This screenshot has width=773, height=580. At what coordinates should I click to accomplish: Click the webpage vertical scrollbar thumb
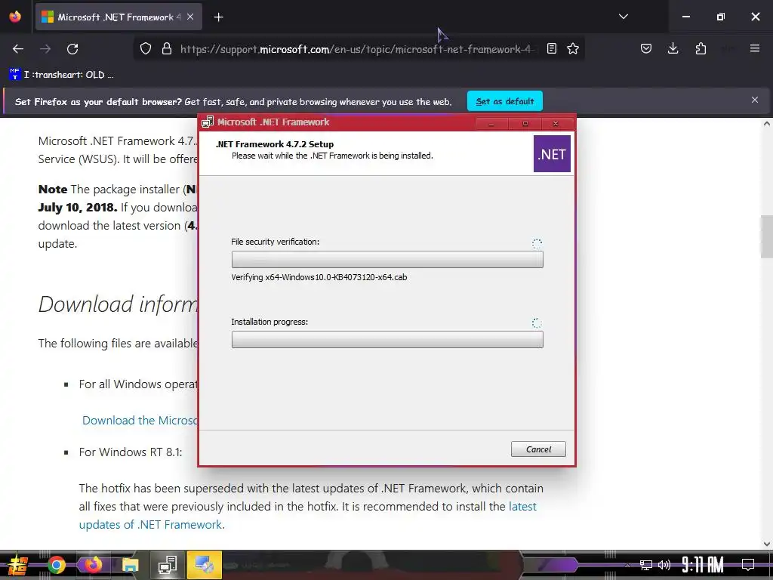click(x=767, y=236)
